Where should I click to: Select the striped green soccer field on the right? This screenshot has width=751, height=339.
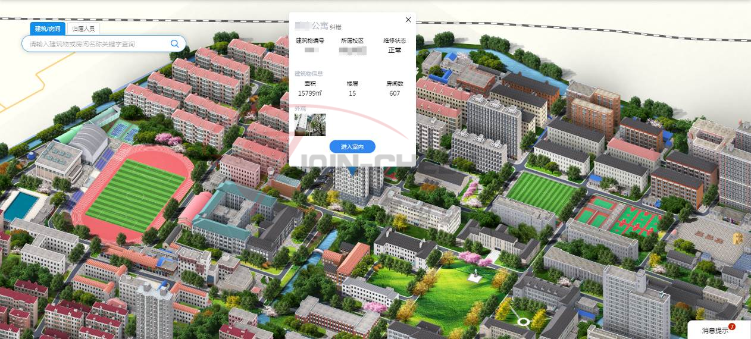coord(541,191)
